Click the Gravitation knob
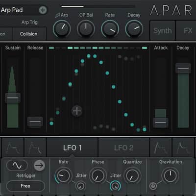The width and height of the screenshot is (196, 196). 170,175
